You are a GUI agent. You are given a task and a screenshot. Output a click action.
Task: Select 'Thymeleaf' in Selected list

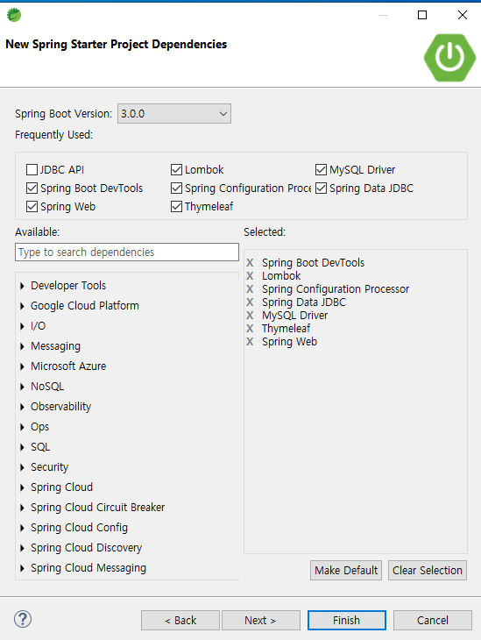pos(286,329)
